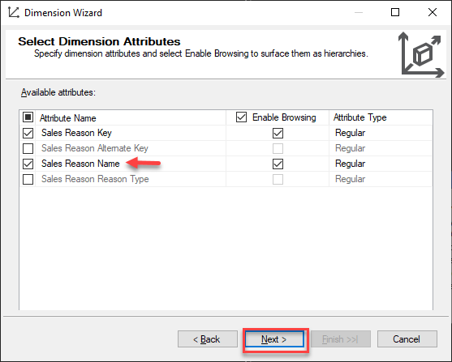Open Attribute Type cell for Sales Reason Name
This screenshot has height=362, width=452.
pos(381,164)
